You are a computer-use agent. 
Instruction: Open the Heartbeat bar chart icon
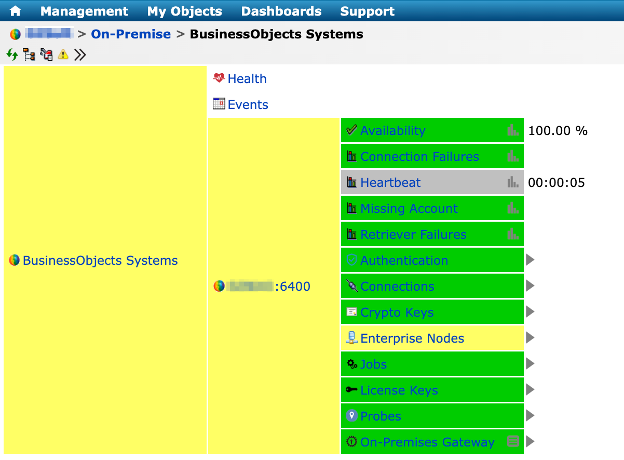click(513, 182)
